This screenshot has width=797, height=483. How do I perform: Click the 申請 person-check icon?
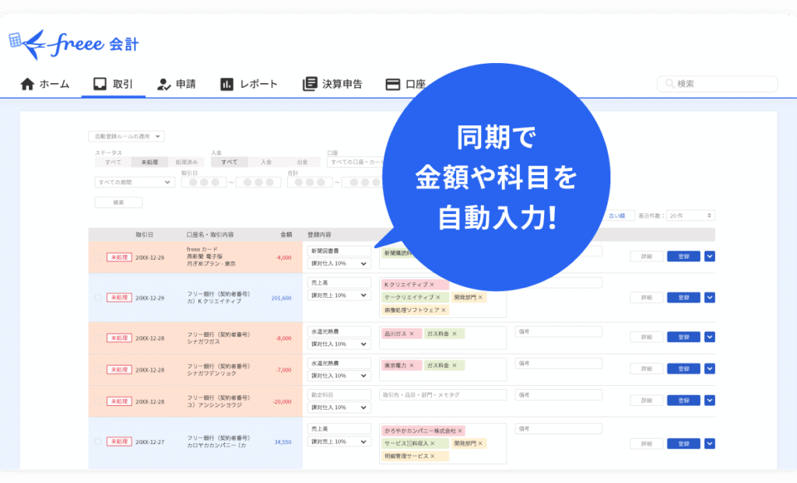click(163, 84)
